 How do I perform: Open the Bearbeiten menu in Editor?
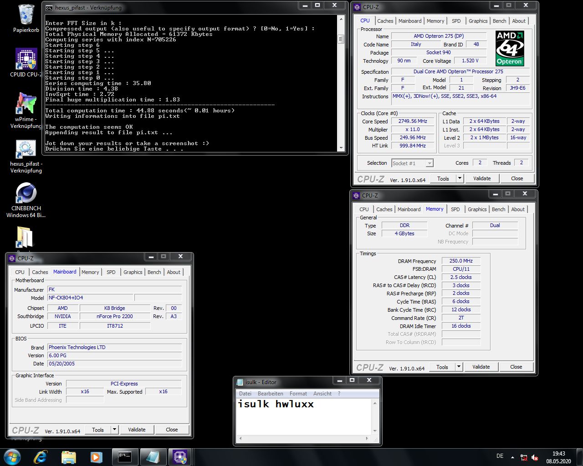pyautogui.click(x=271, y=394)
